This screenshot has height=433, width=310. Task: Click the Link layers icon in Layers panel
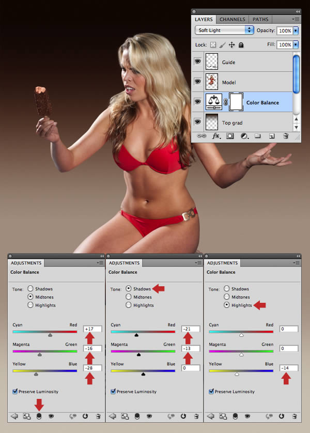pos(202,136)
